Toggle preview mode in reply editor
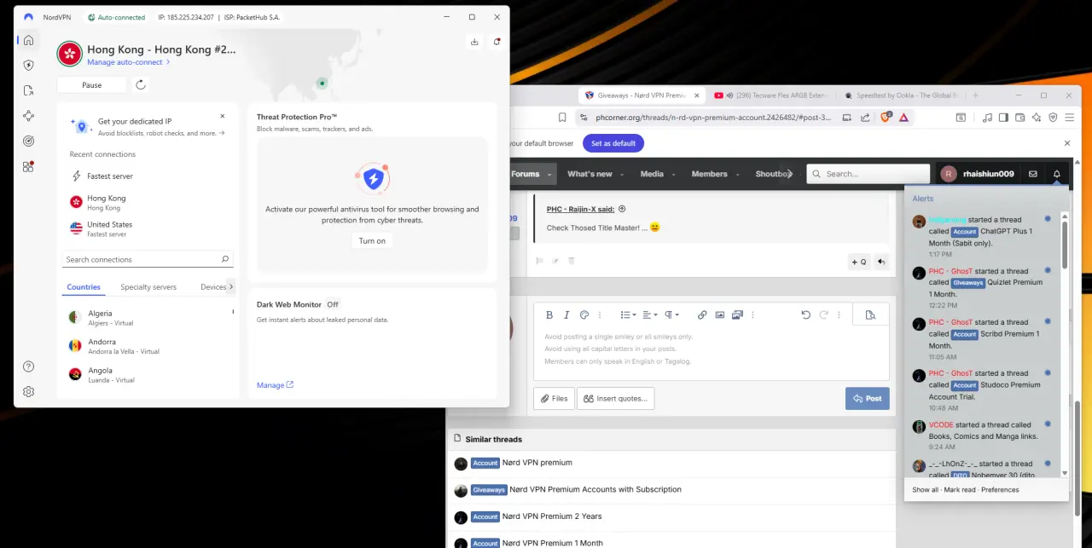The width and height of the screenshot is (1092, 548). coord(870,314)
